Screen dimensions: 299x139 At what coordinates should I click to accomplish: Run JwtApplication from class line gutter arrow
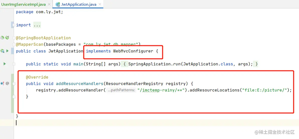coord(7,51)
